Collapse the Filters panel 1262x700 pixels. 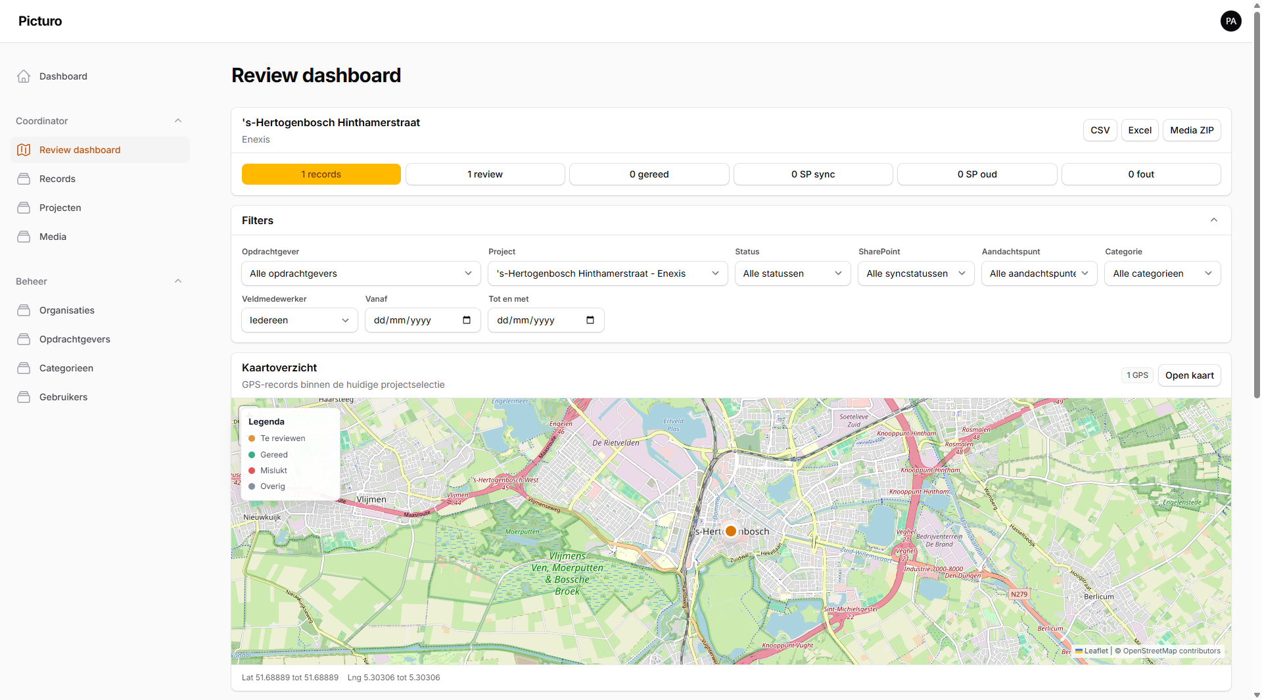[1214, 220]
